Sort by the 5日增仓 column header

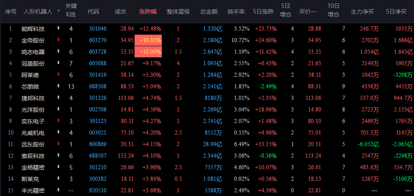click(285, 10)
